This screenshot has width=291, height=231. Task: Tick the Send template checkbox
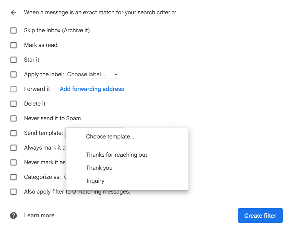(13, 133)
